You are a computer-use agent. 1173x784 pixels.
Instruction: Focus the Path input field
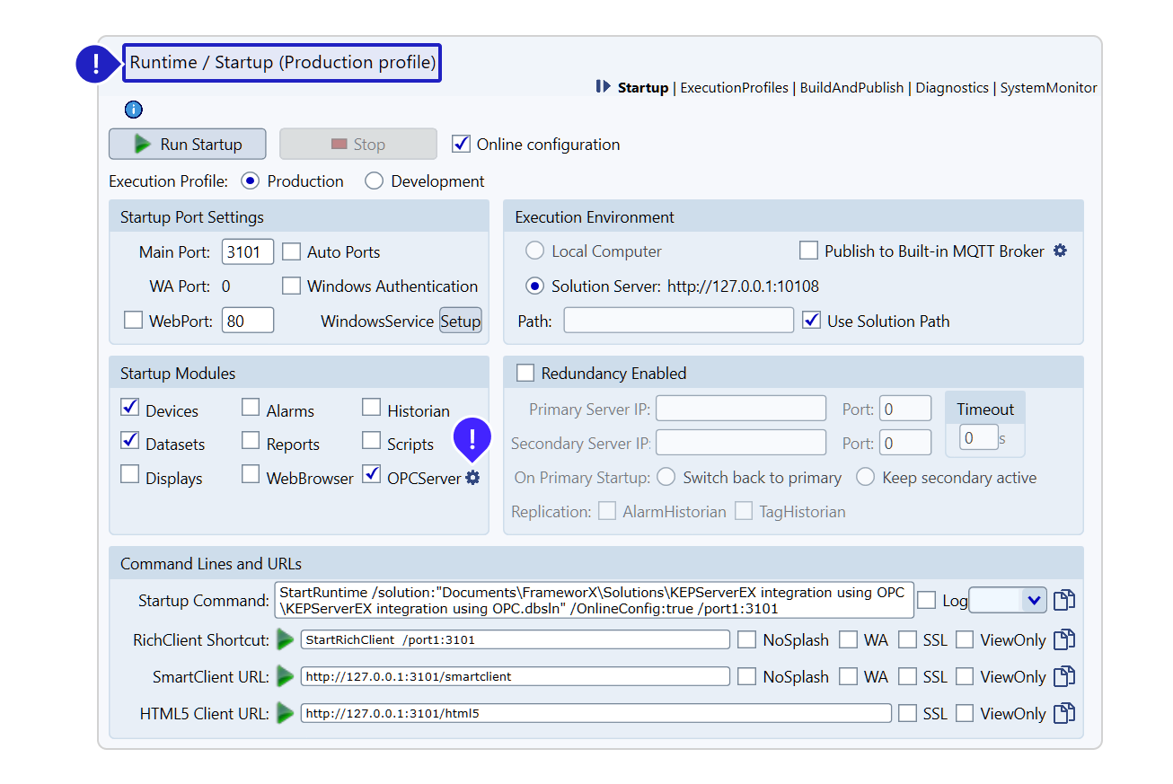click(x=679, y=321)
